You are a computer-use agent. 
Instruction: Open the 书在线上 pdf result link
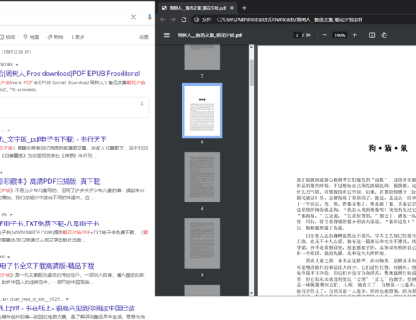(x=67, y=308)
